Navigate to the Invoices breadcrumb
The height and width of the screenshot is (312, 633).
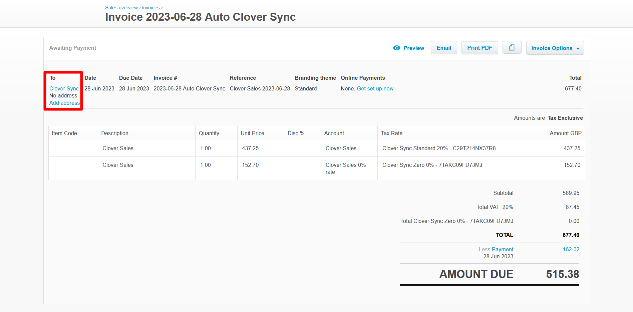click(x=151, y=7)
